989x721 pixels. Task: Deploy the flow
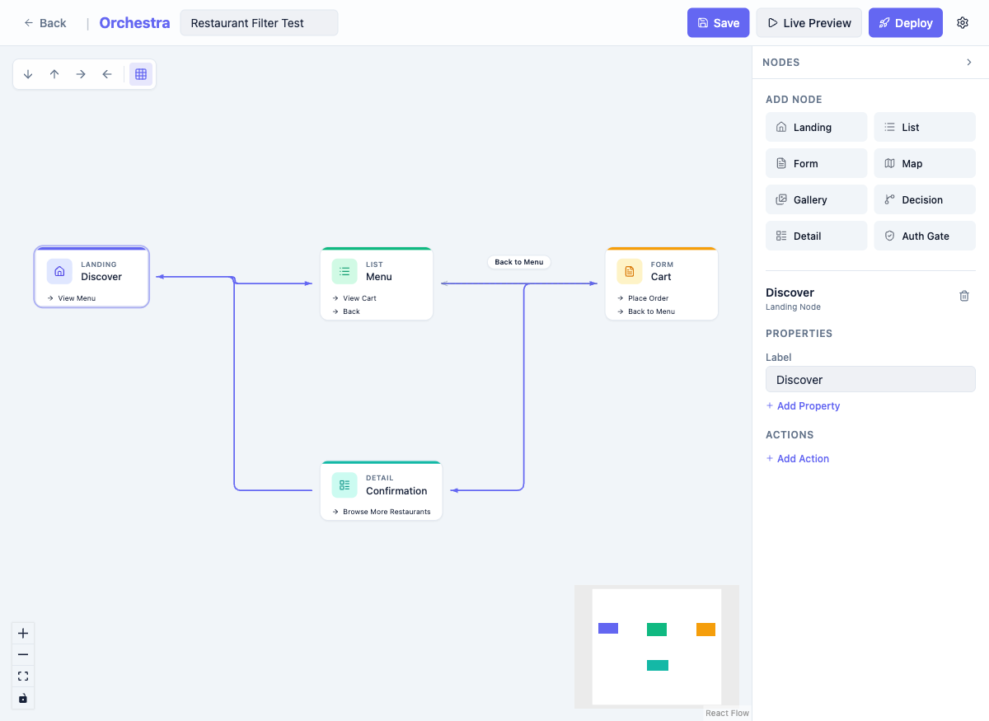(905, 22)
